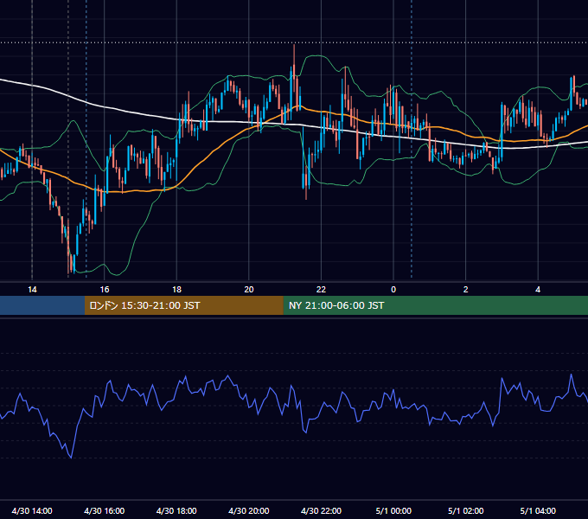The width and height of the screenshot is (588, 519).
Task: Click the 4/30 20:00 date label
Action: coord(249,510)
